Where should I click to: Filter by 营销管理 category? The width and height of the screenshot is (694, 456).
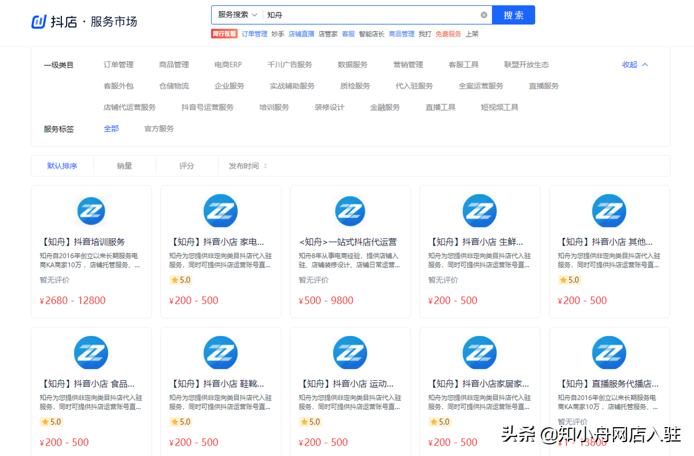(x=408, y=65)
